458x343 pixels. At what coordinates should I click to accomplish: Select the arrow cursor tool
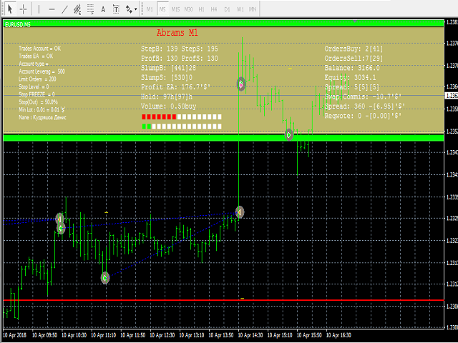pos(10,9)
